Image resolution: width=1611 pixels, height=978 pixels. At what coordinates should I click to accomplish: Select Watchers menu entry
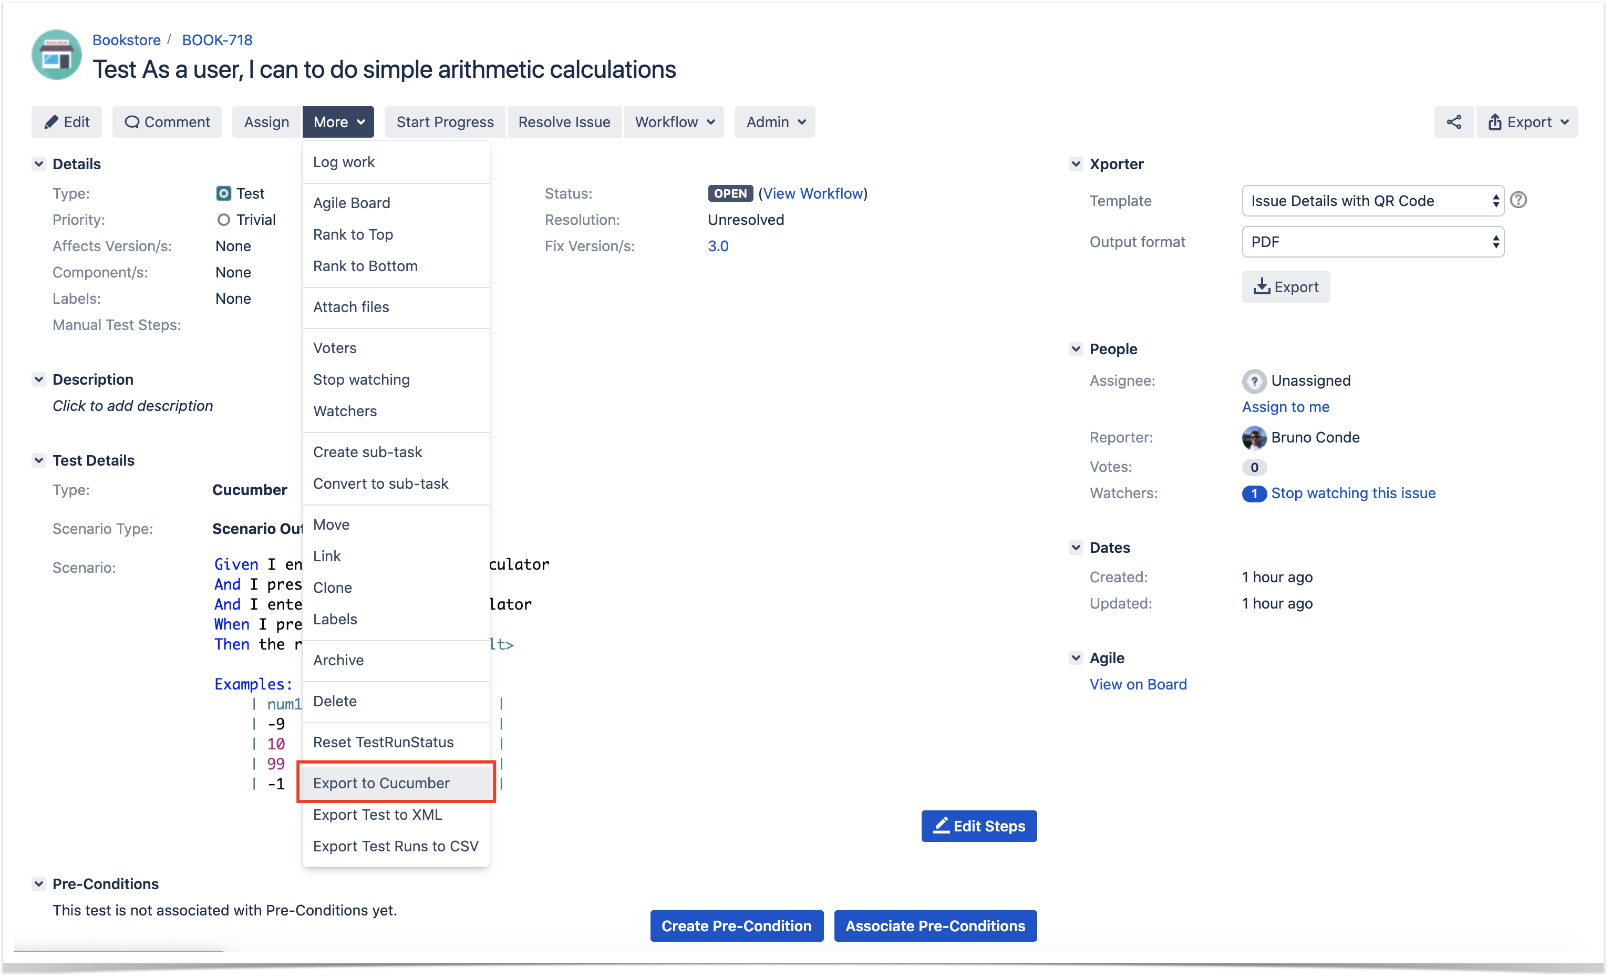(x=397, y=412)
